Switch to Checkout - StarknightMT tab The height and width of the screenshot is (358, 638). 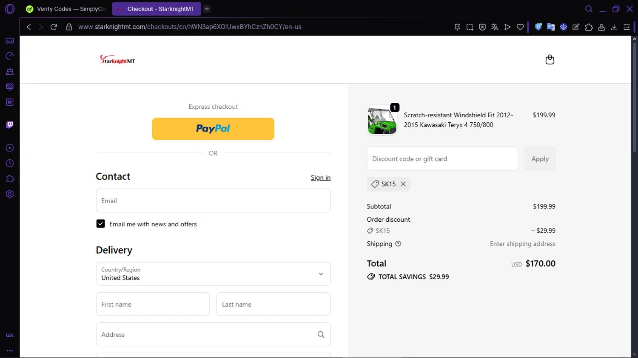156,9
